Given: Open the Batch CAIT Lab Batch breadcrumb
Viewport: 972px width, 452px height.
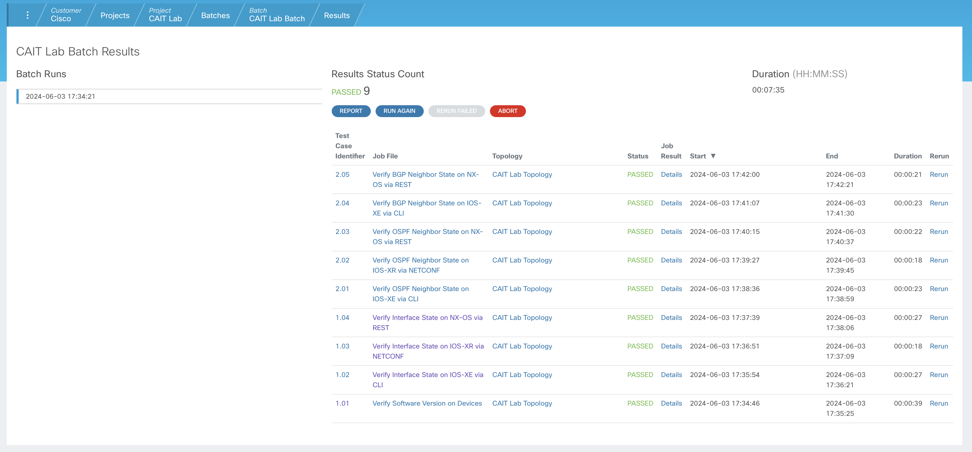Looking at the screenshot, I should 277,15.
